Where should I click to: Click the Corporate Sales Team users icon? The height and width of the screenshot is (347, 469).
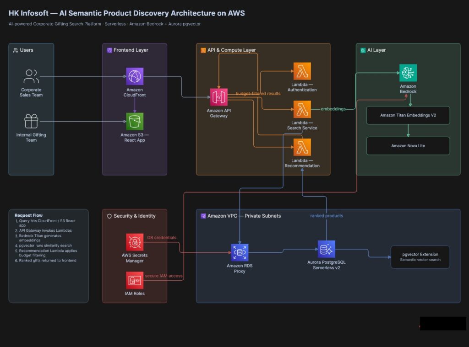pyautogui.click(x=31, y=76)
